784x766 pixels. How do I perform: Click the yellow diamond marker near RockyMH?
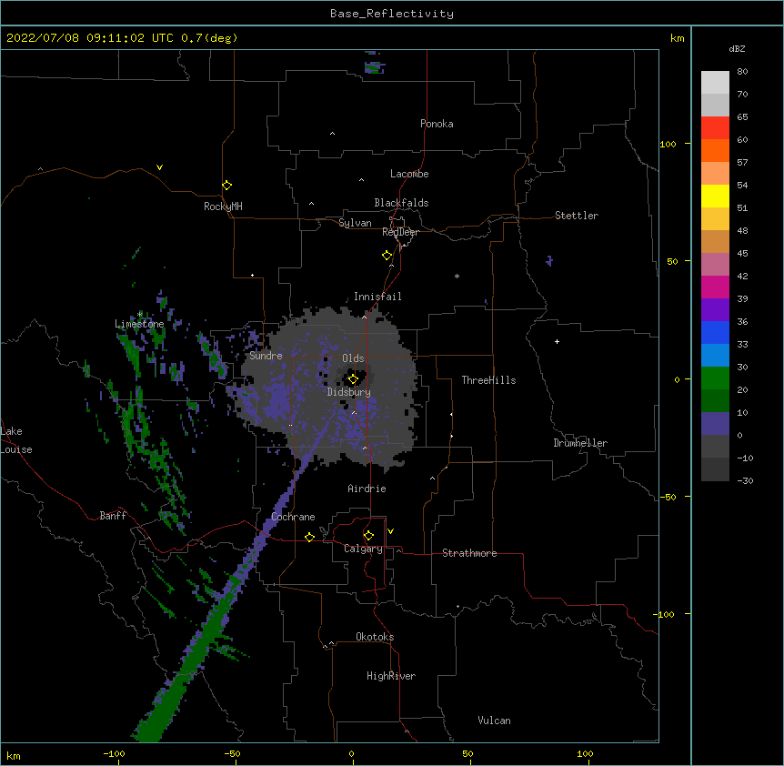point(227,186)
